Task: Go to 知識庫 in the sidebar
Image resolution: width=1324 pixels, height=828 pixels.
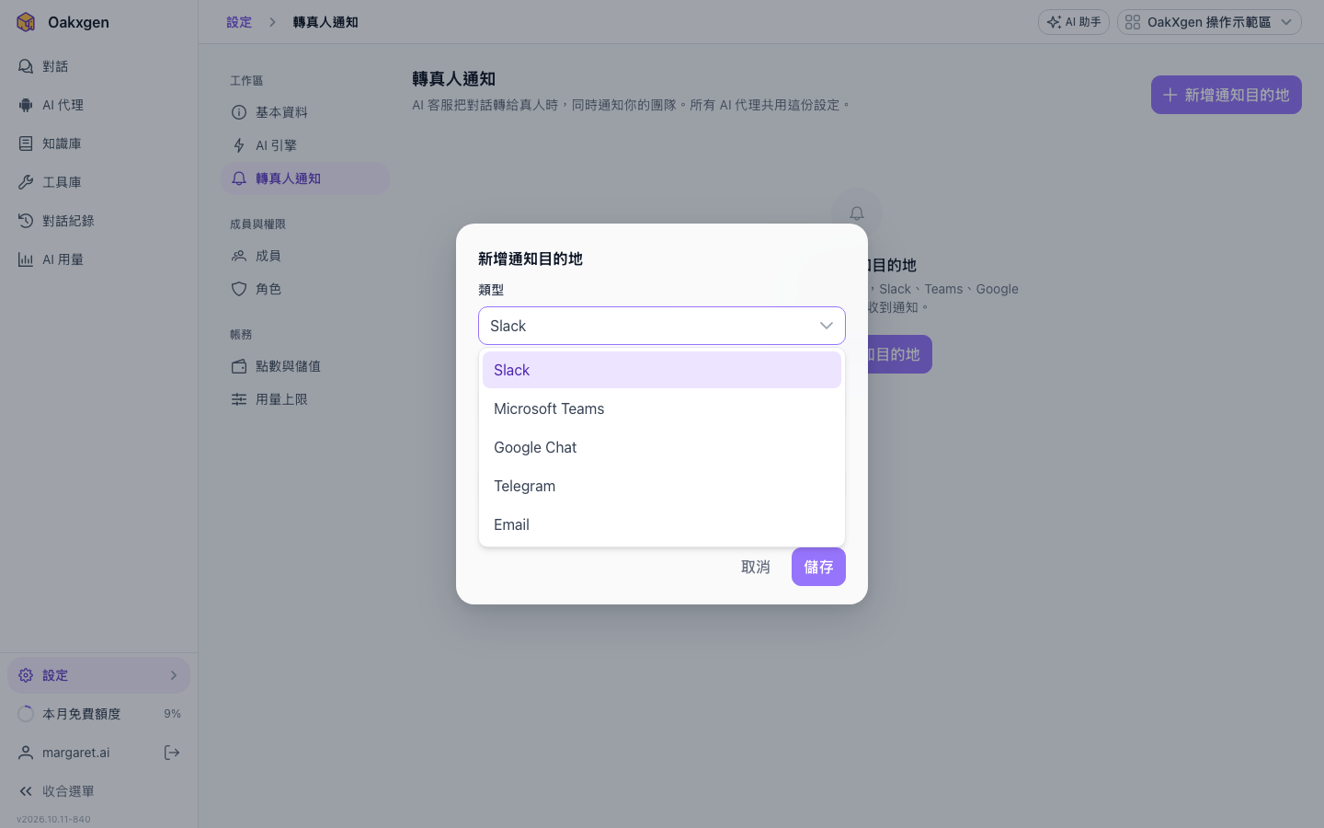Action: coord(98,144)
